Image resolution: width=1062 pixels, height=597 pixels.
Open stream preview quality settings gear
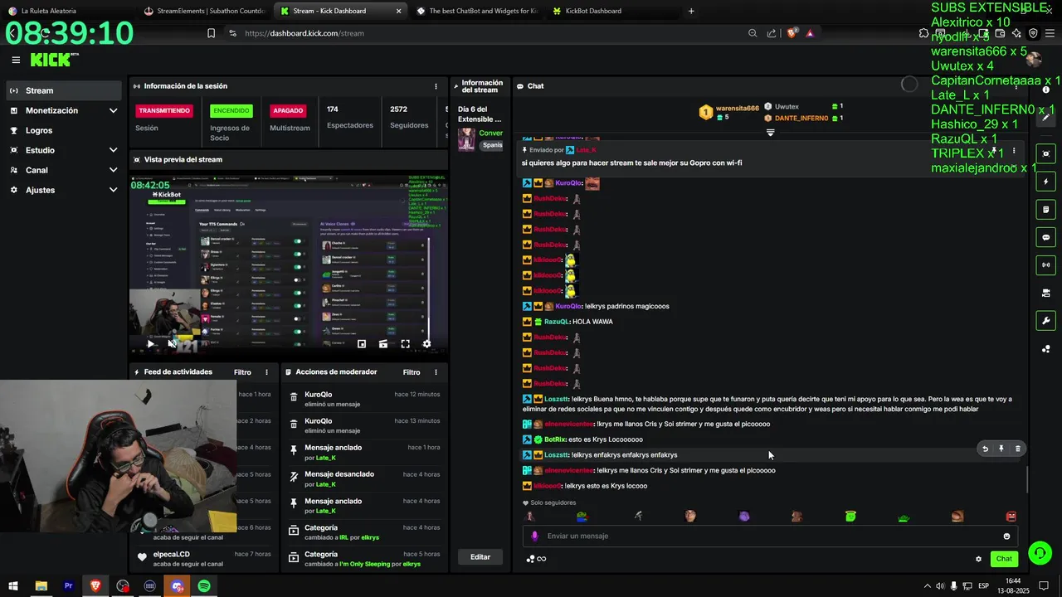coord(426,343)
